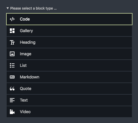This screenshot has height=123, width=138.
Task: Choose the Gallery block option
Action: (x=69, y=31)
